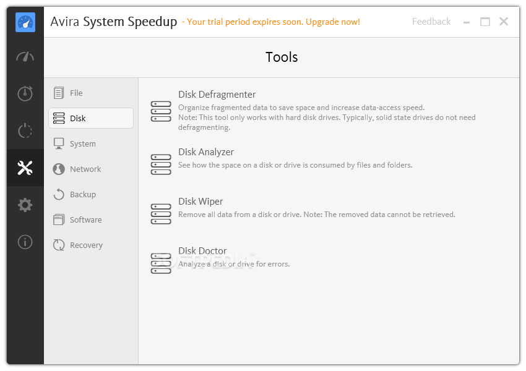This screenshot has height=371, width=526.
Task: Minimize the Avira window
Action: pyautogui.click(x=467, y=22)
